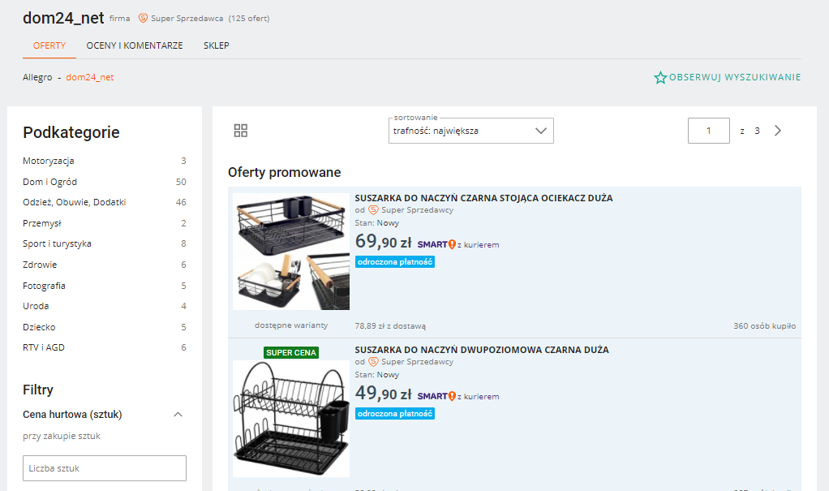Collapse the Cena hurtowa (sztuk) filter section
The image size is (829, 491).
(x=178, y=414)
